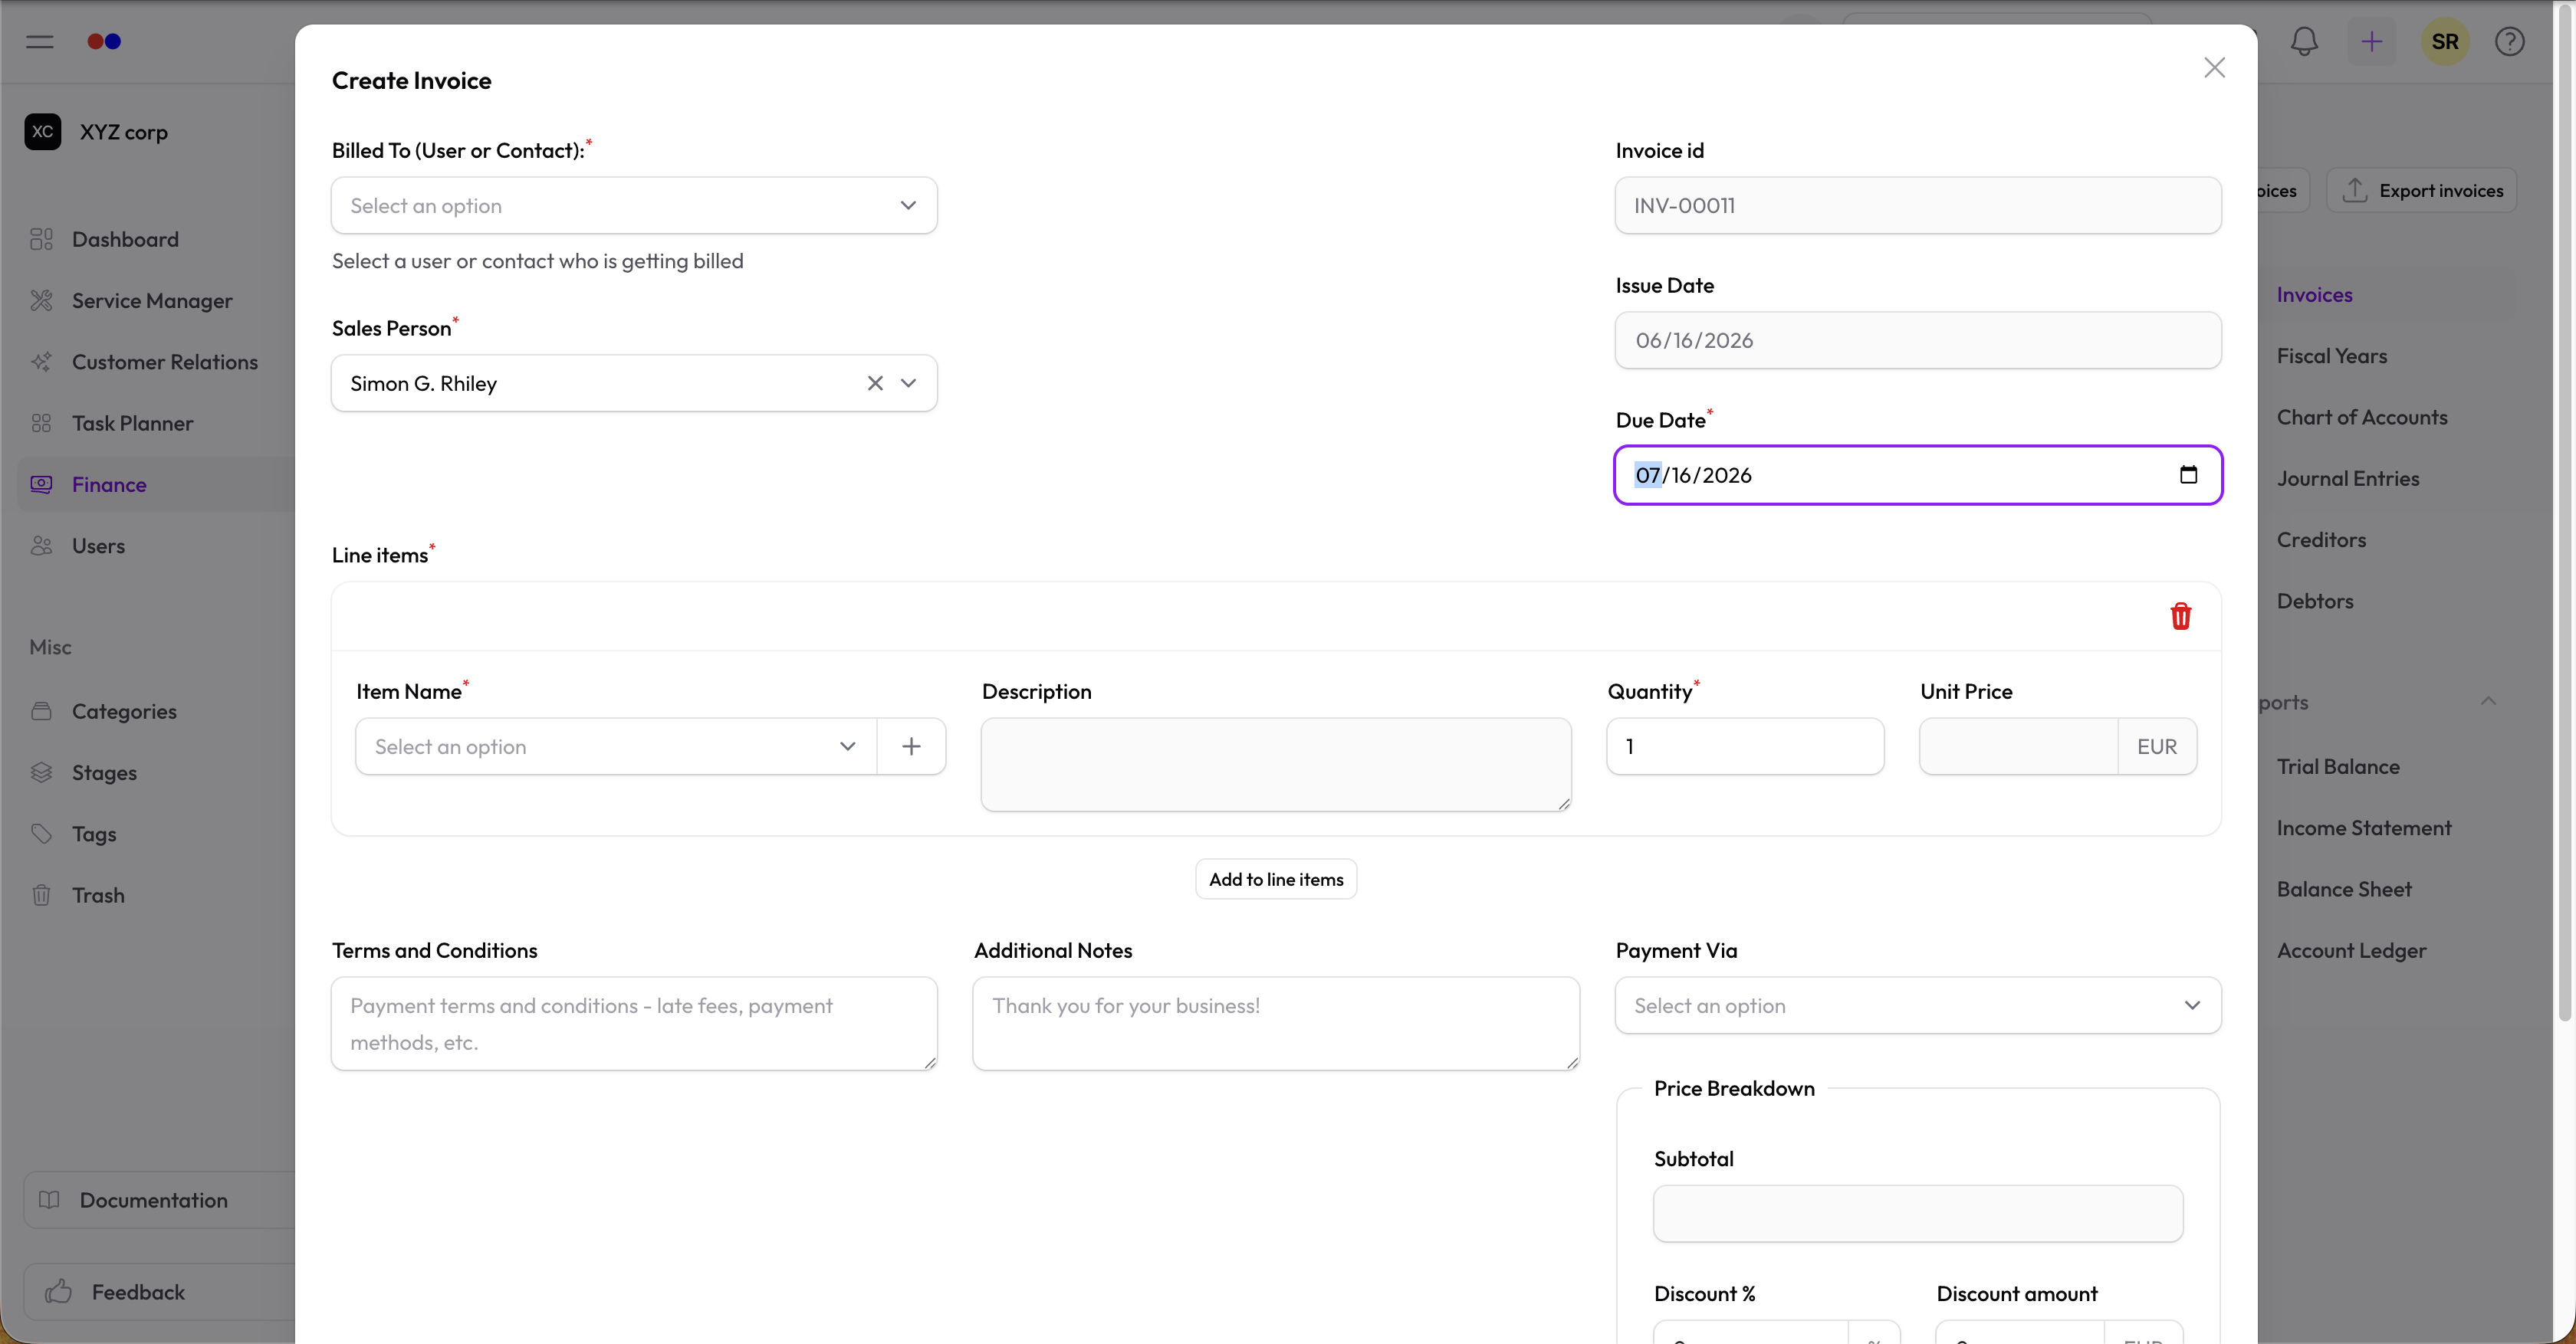Click the Dashboard sidebar icon

pos(41,239)
